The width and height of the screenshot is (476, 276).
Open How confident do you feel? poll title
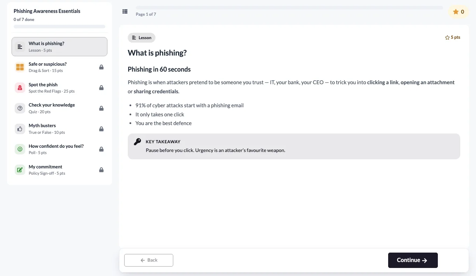pyautogui.click(x=56, y=146)
